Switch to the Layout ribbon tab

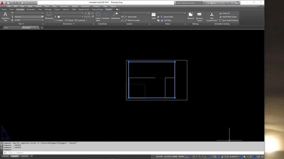pyautogui.click(x=109, y=9)
